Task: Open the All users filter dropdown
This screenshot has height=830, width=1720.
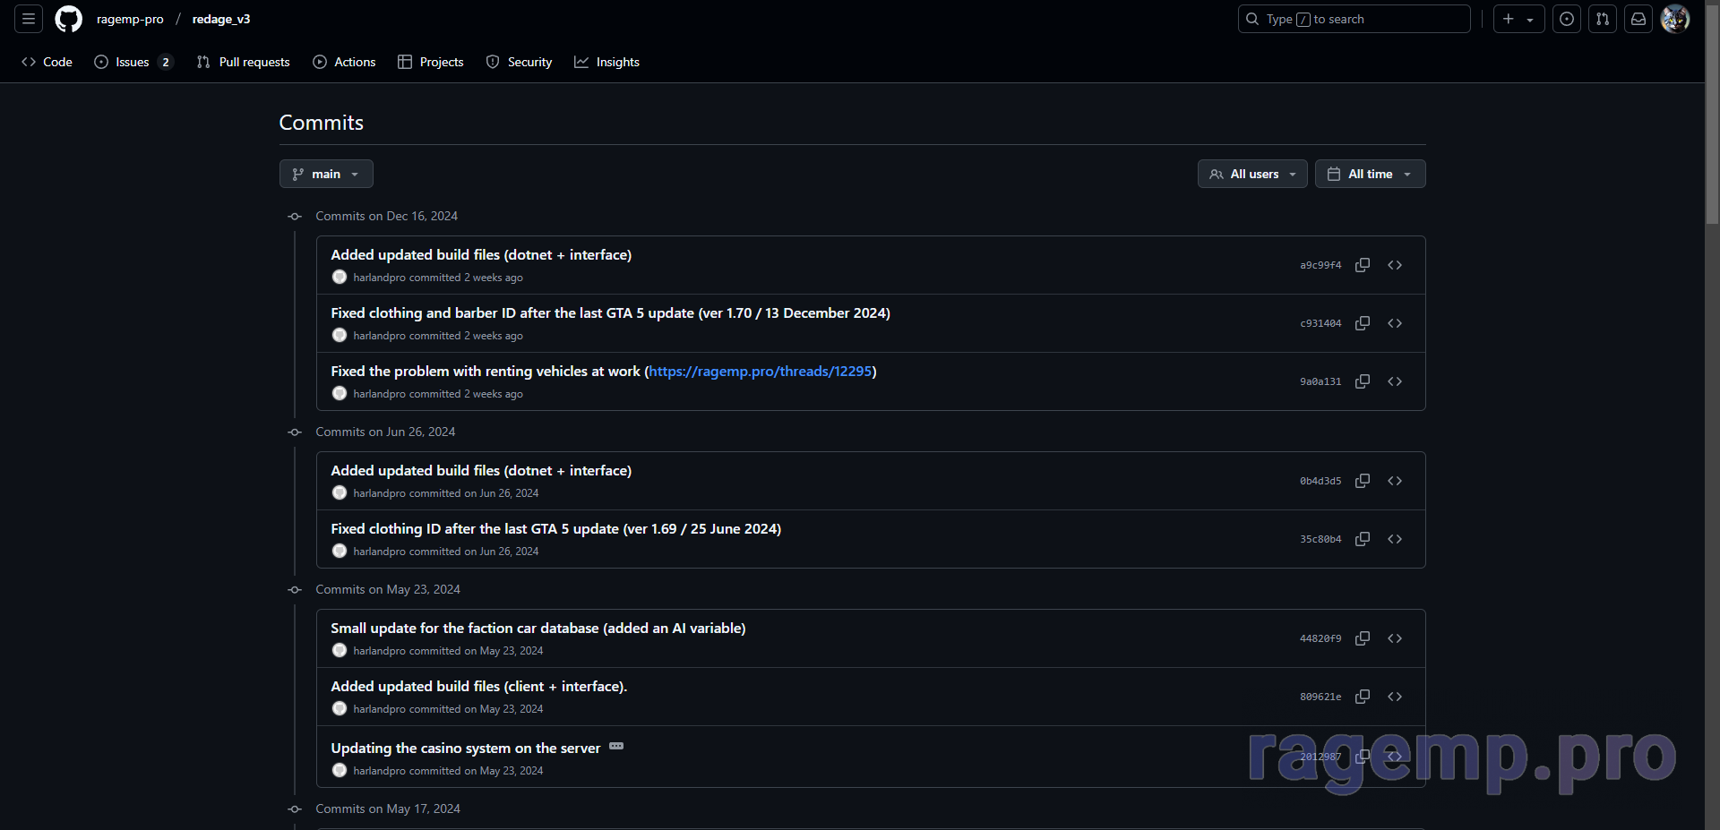Action: pos(1252,174)
